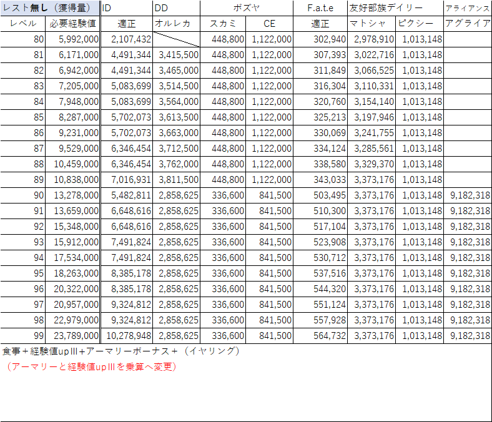Click the DD header cell

[176, 8]
